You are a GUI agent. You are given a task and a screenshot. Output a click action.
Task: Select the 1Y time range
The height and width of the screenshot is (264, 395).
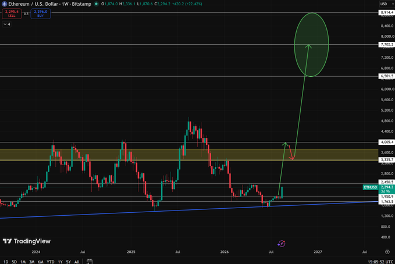tap(60, 262)
